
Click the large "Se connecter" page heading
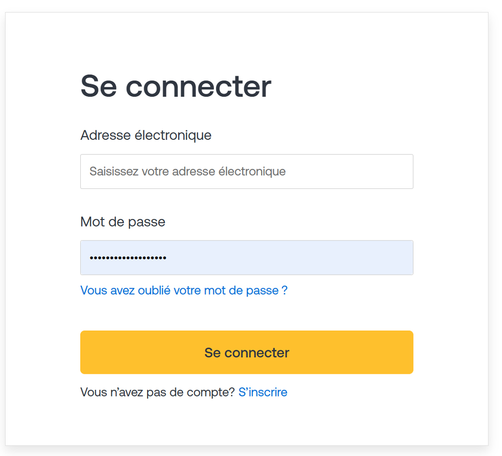point(176,86)
